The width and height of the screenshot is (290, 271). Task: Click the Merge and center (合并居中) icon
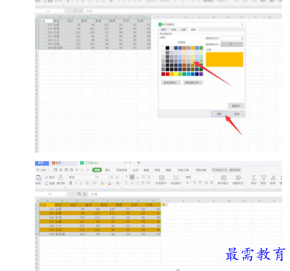click(x=162, y=178)
